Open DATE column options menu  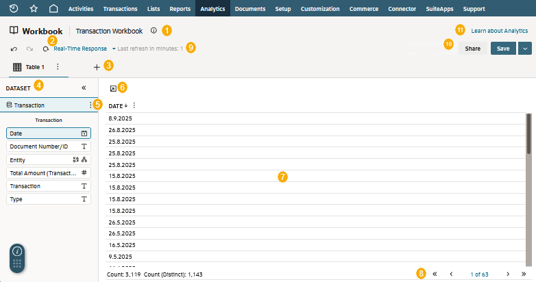(134, 105)
